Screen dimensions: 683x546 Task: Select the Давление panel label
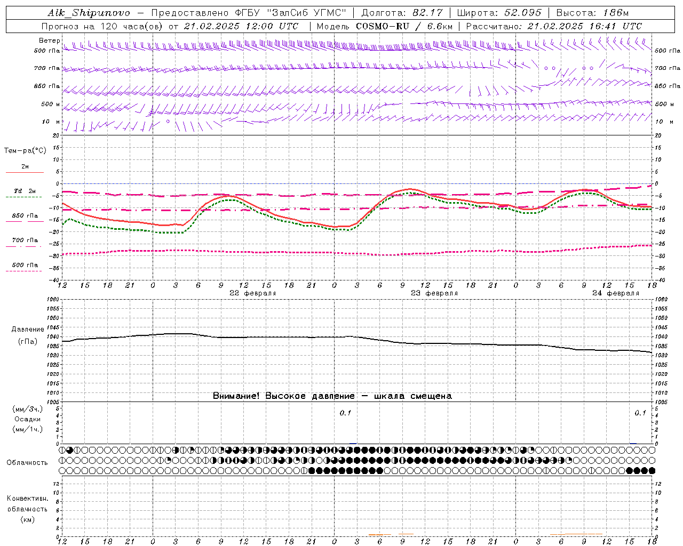27,330
